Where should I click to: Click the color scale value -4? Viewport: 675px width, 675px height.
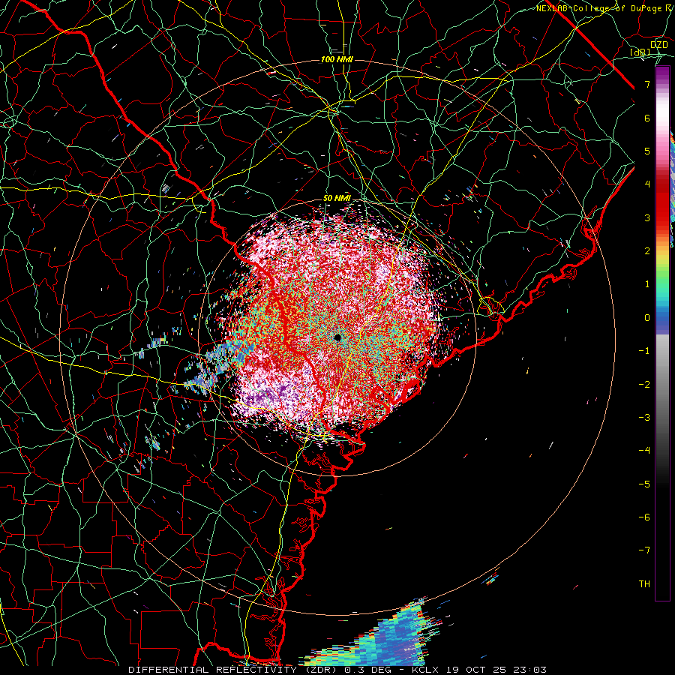tap(644, 451)
